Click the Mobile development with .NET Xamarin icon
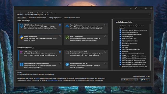The image size is (167, 94). tap(67, 64)
